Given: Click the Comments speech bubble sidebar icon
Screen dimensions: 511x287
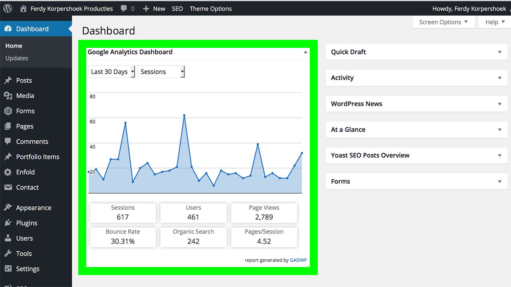Looking at the screenshot, I should pyautogui.click(x=8, y=142).
